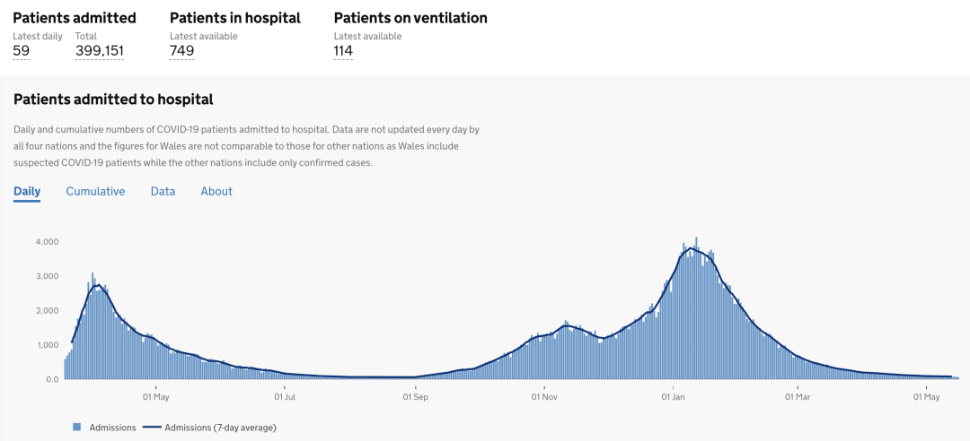Click the 7-day average legend line icon
The width and height of the screenshot is (970, 441).
coord(152,428)
